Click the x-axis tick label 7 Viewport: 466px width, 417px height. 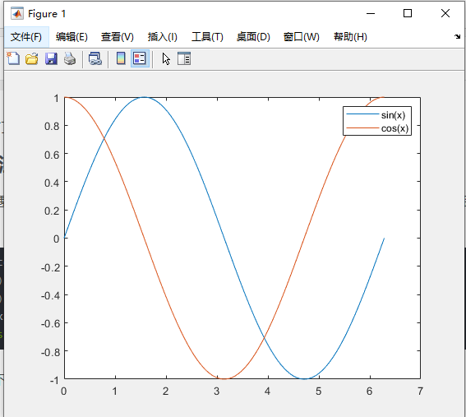pyautogui.click(x=420, y=392)
